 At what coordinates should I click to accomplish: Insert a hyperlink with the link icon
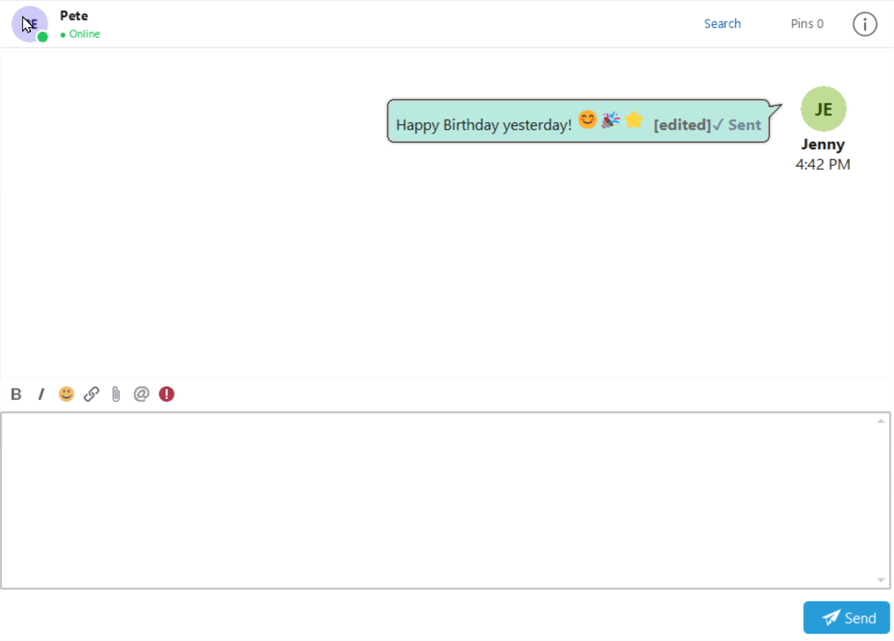point(91,394)
